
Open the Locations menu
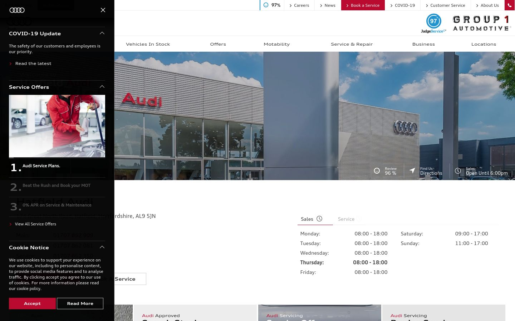pos(484,44)
